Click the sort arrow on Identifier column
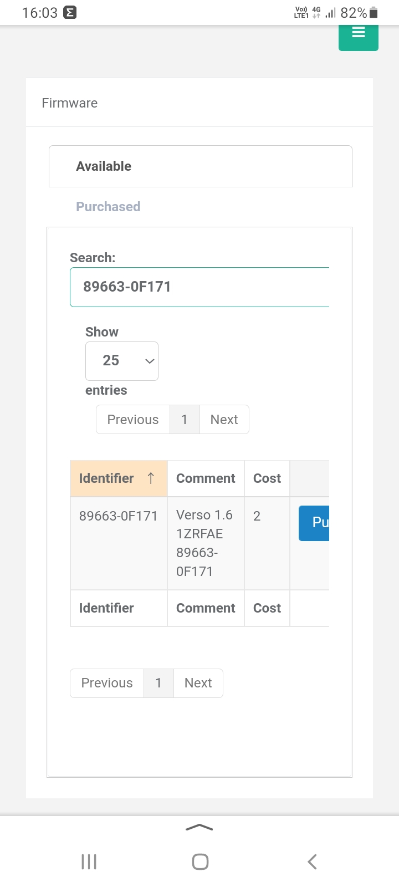 coord(151,478)
